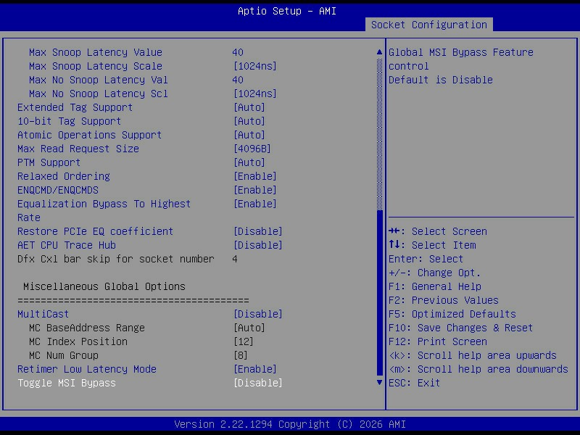Click the scrollbar up arrow
Viewport: 580px width, 435px height.
379,52
